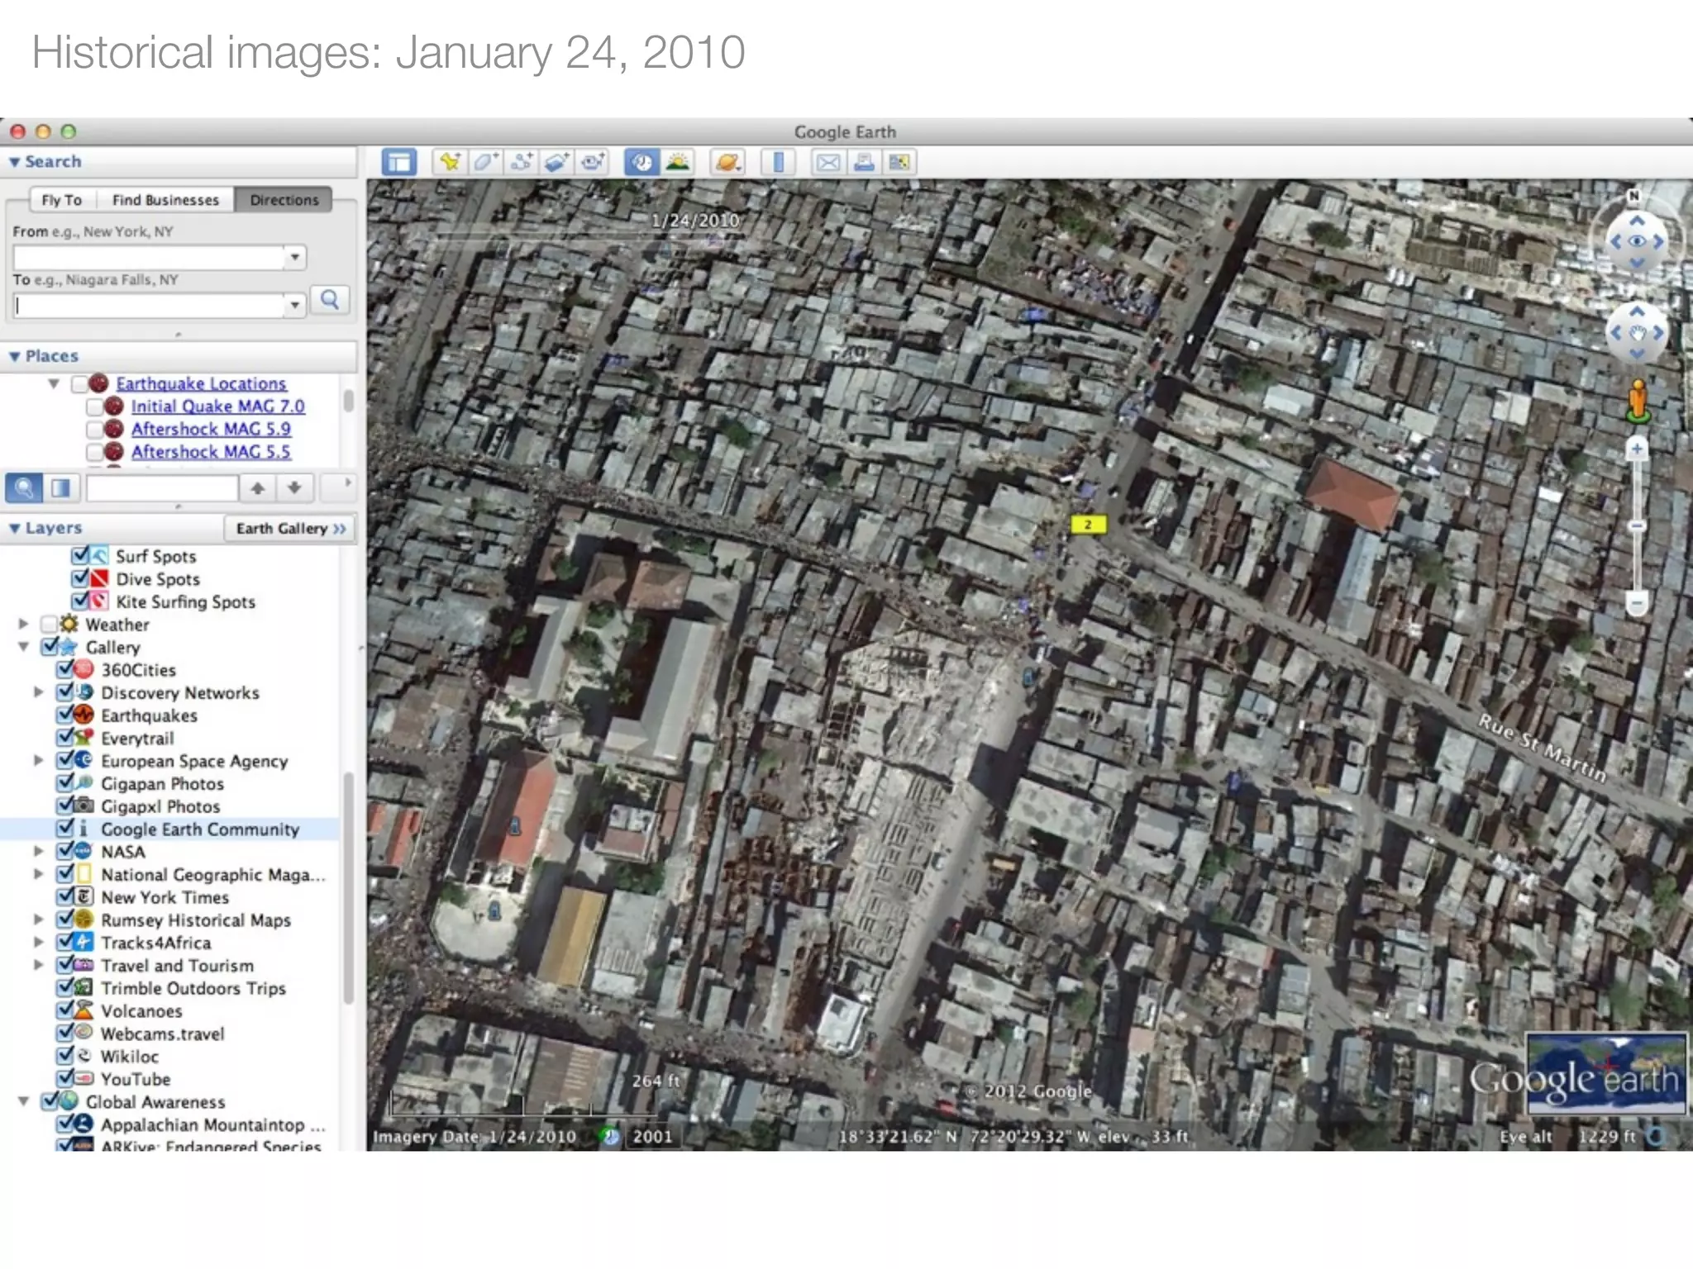Switch to the Fly To tab

(x=62, y=200)
